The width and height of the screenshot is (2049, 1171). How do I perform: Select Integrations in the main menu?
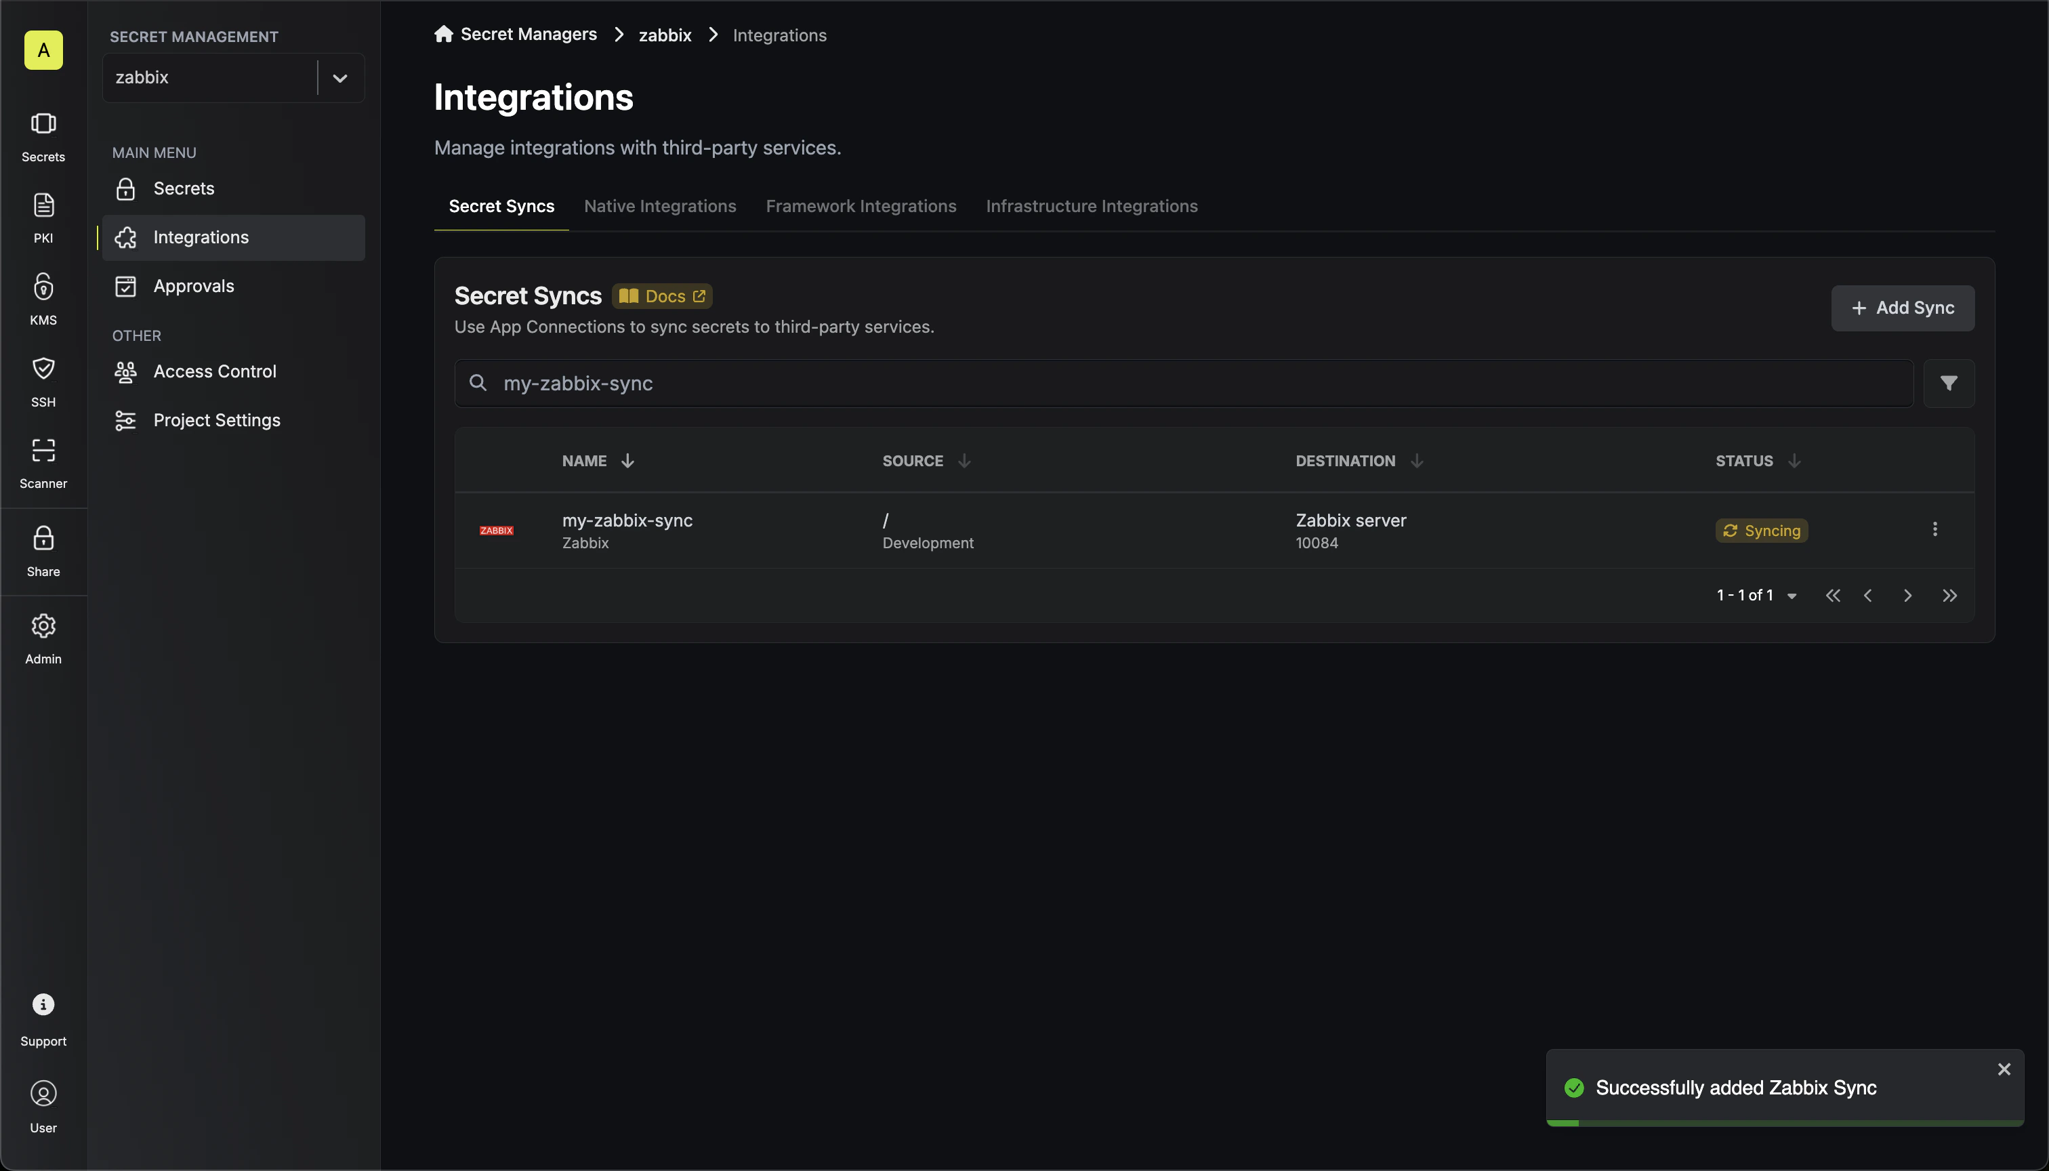233,237
